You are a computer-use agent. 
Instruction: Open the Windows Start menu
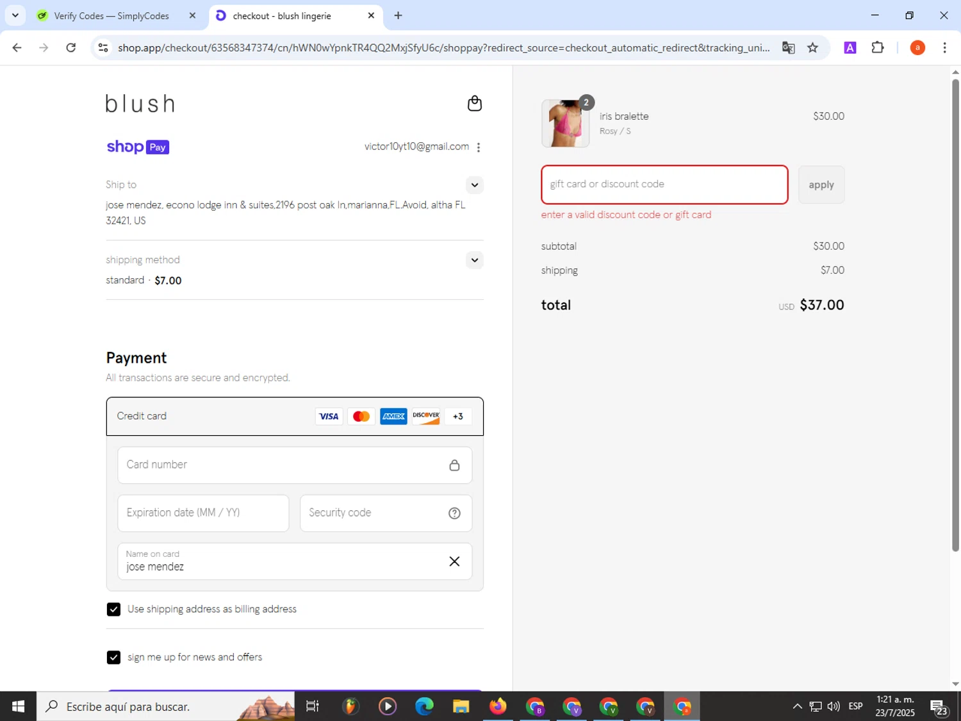[18, 707]
